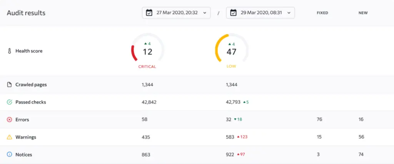Click calendar icon in 29 Mar 2020 selector
Viewport: 394px width, 164px height.
[233, 13]
